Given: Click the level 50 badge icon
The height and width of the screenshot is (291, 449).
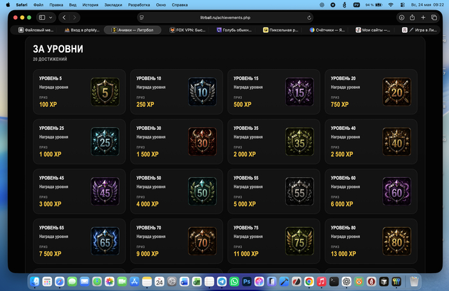Looking at the screenshot, I should (203, 191).
